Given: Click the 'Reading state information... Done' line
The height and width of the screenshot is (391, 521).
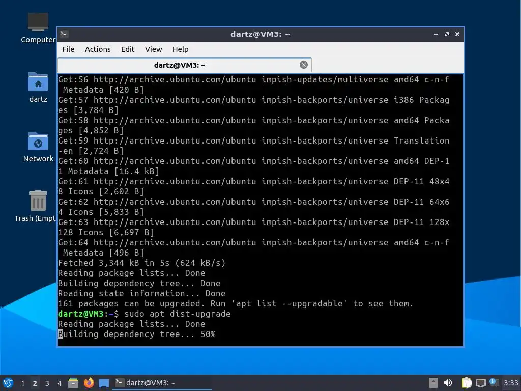Looking at the screenshot, I should click(x=141, y=293).
